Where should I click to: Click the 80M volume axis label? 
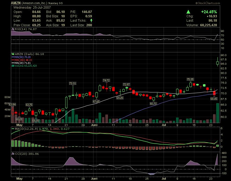(x=7, y=97)
